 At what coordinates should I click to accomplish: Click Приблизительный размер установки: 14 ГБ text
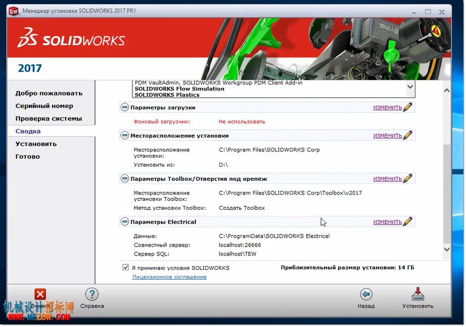(348, 268)
